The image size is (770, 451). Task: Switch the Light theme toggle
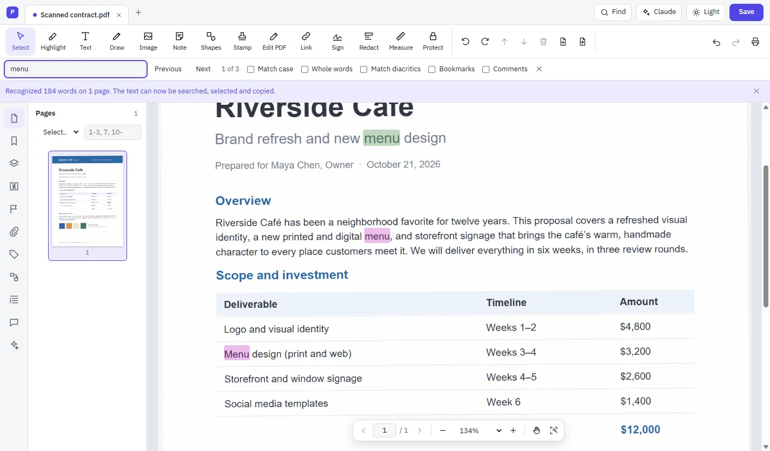(706, 12)
